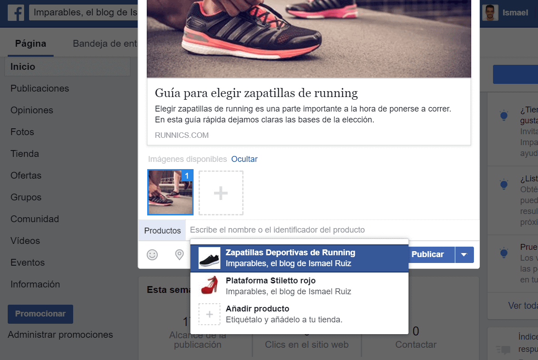538x360 pixels.
Task: Select the black running shoe product icon
Action: pos(209,258)
